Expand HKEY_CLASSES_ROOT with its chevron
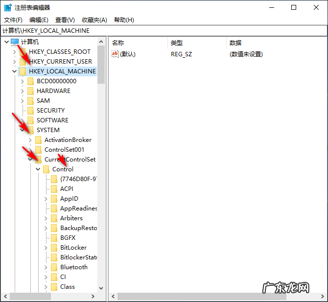328x302 pixels. point(14,52)
